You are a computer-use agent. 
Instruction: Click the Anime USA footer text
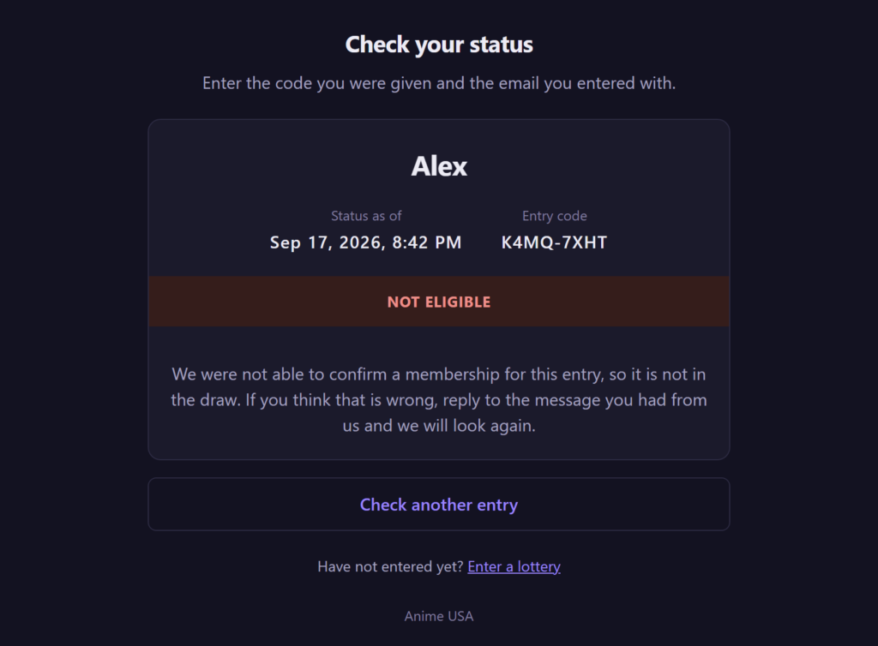coord(438,616)
